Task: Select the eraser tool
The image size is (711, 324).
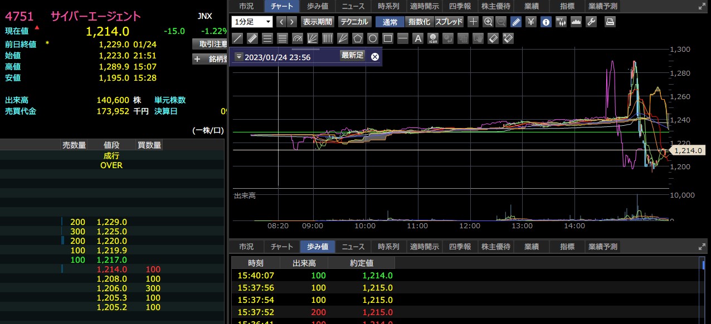Action: click(x=493, y=38)
